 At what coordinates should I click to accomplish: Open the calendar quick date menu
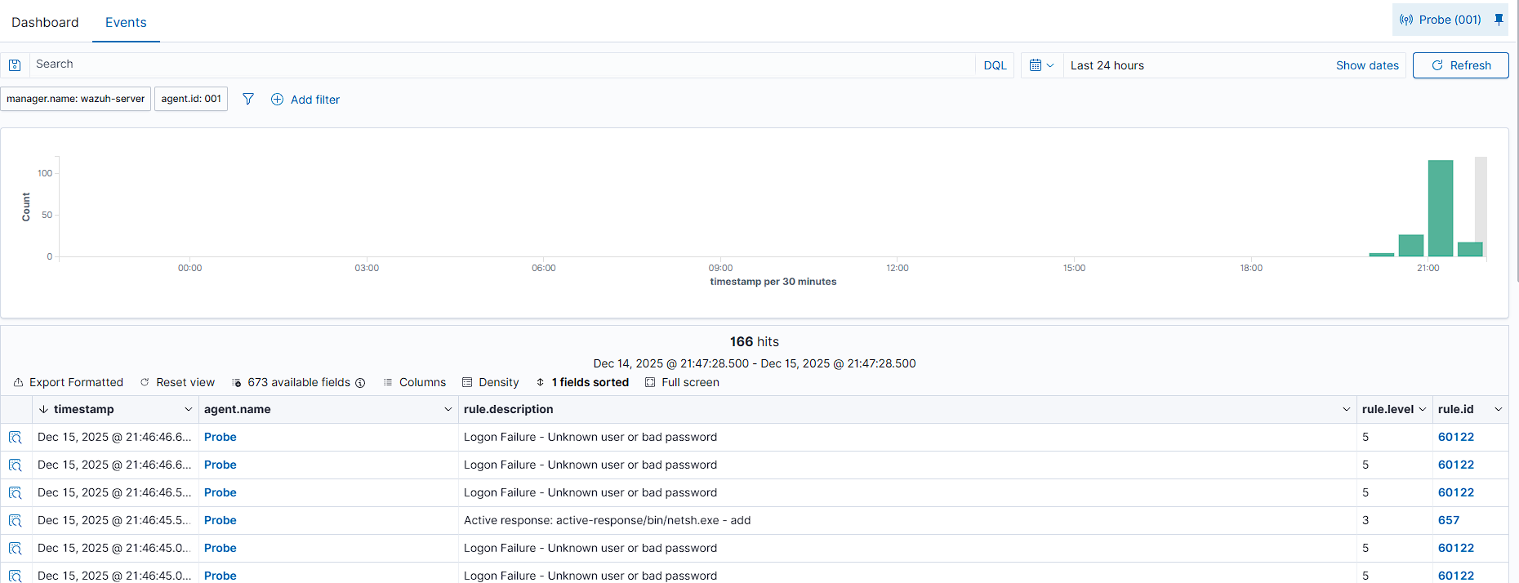tap(1042, 65)
